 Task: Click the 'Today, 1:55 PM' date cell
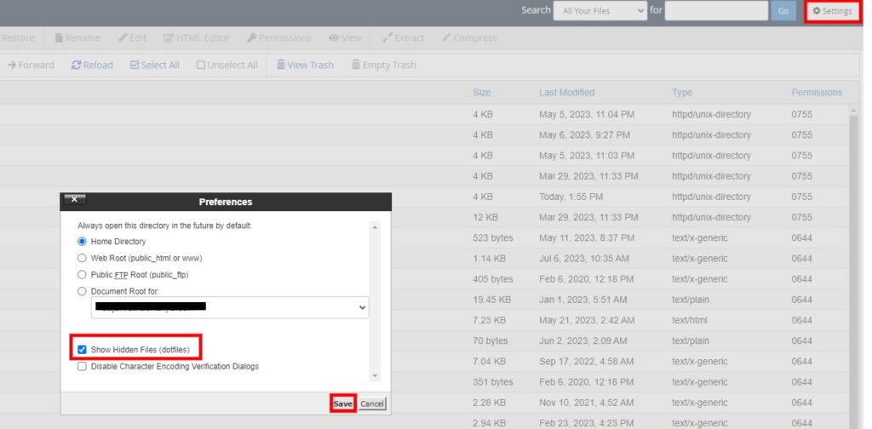coord(571,197)
